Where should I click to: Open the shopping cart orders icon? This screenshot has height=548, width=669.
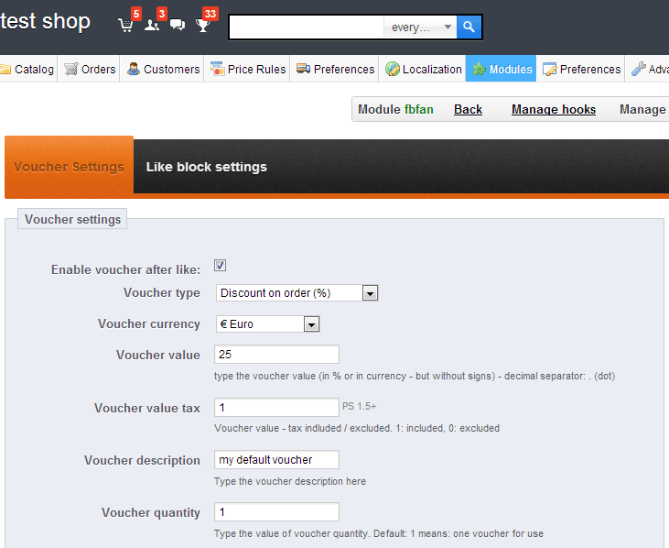pyautogui.click(x=125, y=25)
